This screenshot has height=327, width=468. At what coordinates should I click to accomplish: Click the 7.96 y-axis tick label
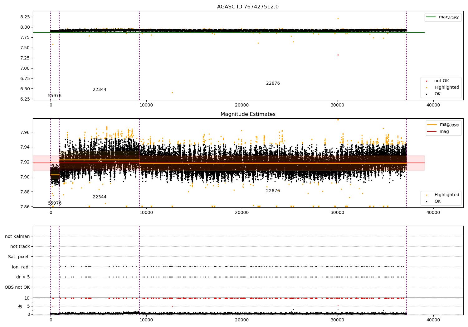24,132
